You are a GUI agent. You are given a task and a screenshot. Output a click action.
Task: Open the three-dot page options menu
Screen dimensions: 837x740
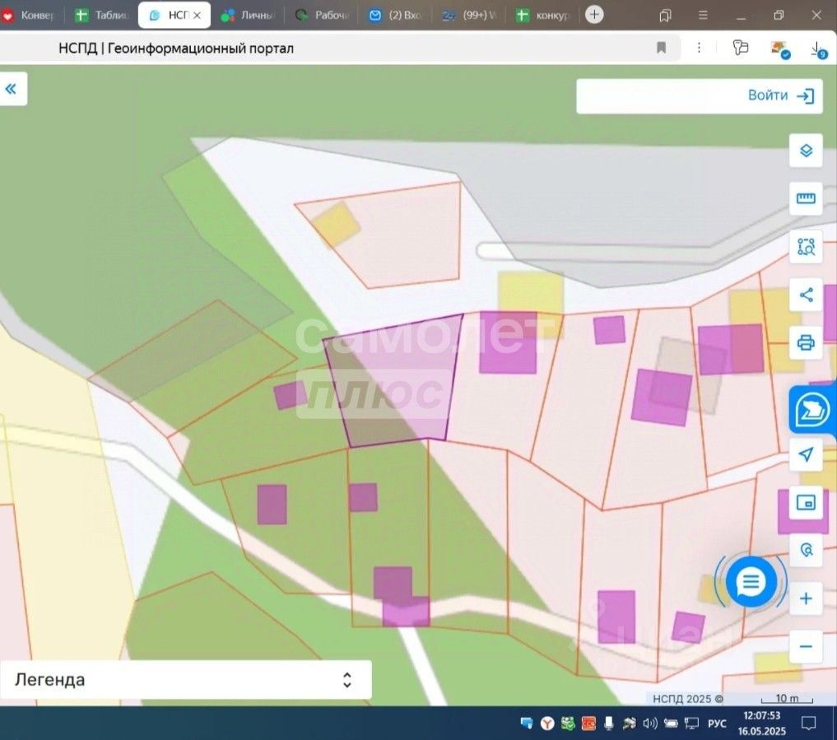coord(699,48)
